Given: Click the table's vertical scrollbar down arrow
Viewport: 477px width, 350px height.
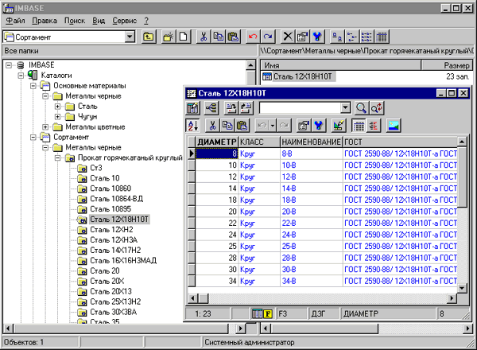Looking at the screenshot, I should point(463,297).
